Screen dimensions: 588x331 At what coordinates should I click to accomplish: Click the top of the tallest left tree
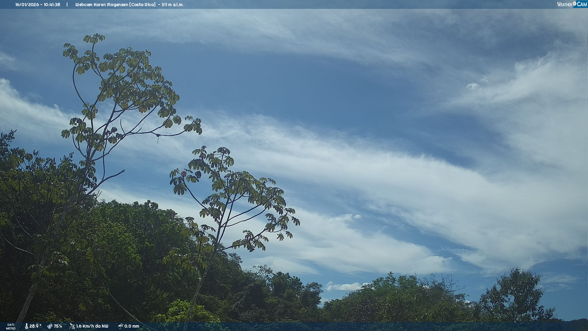coord(94,38)
